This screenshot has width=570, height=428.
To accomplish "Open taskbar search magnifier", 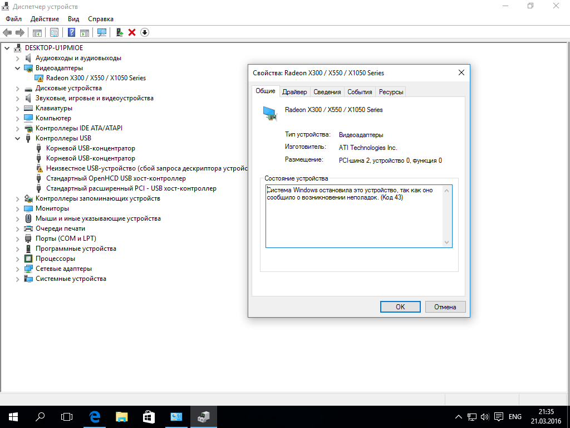I will (40, 417).
